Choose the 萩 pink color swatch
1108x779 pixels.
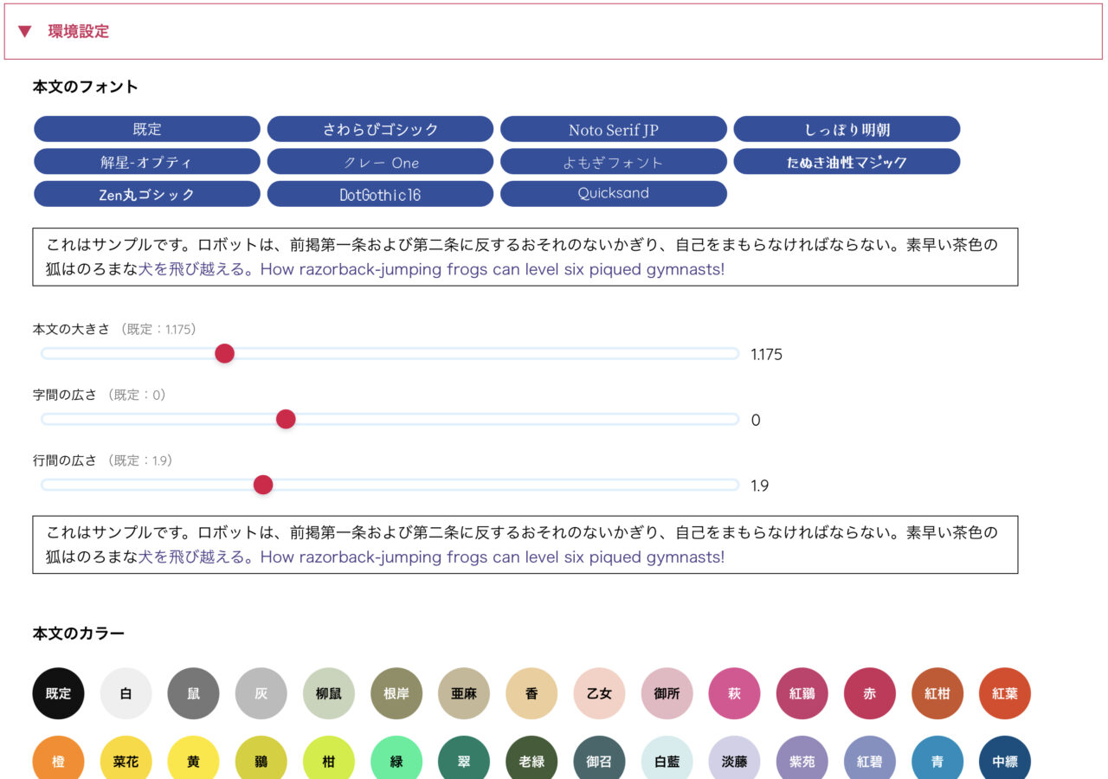[734, 694]
